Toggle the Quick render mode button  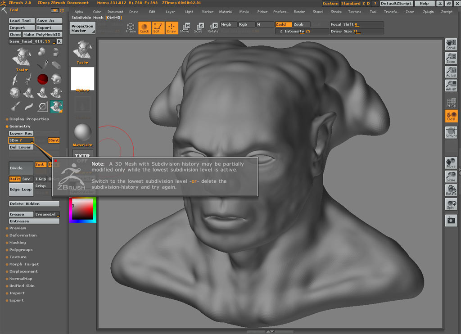(x=145, y=28)
